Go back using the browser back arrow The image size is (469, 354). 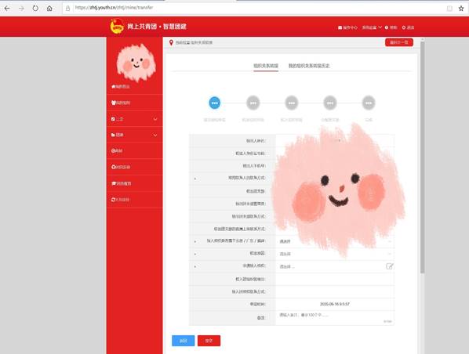(7, 9)
